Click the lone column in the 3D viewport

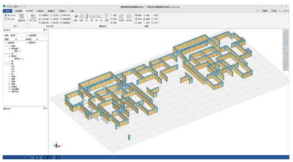(129, 137)
